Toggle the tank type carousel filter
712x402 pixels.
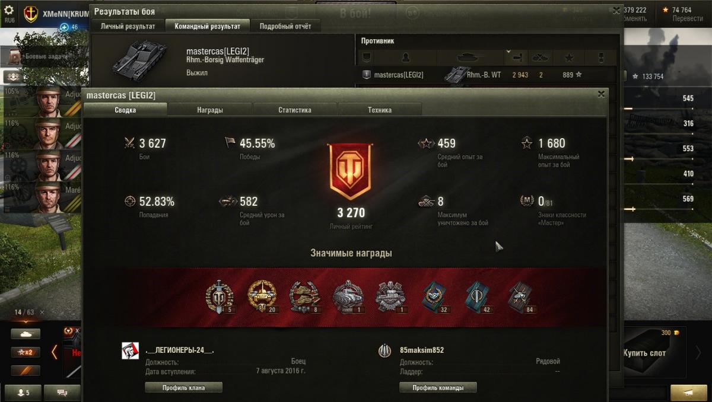coord(26,334)
